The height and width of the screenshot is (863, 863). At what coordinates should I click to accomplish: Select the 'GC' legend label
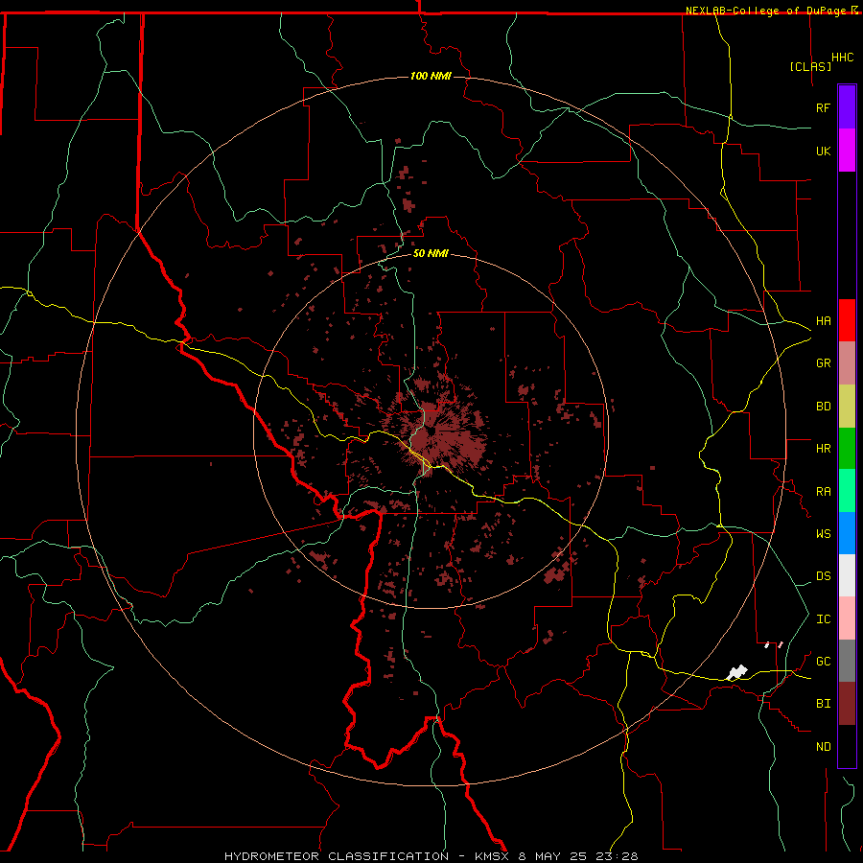click(824, 662)
